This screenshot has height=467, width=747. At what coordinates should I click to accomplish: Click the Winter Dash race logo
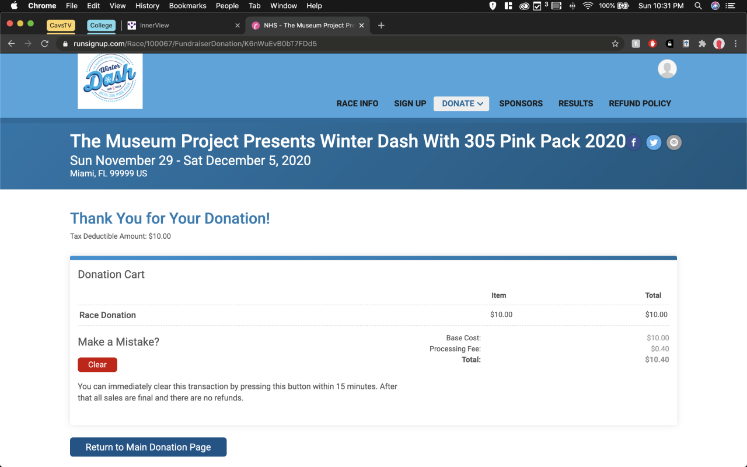pos(110,81)
